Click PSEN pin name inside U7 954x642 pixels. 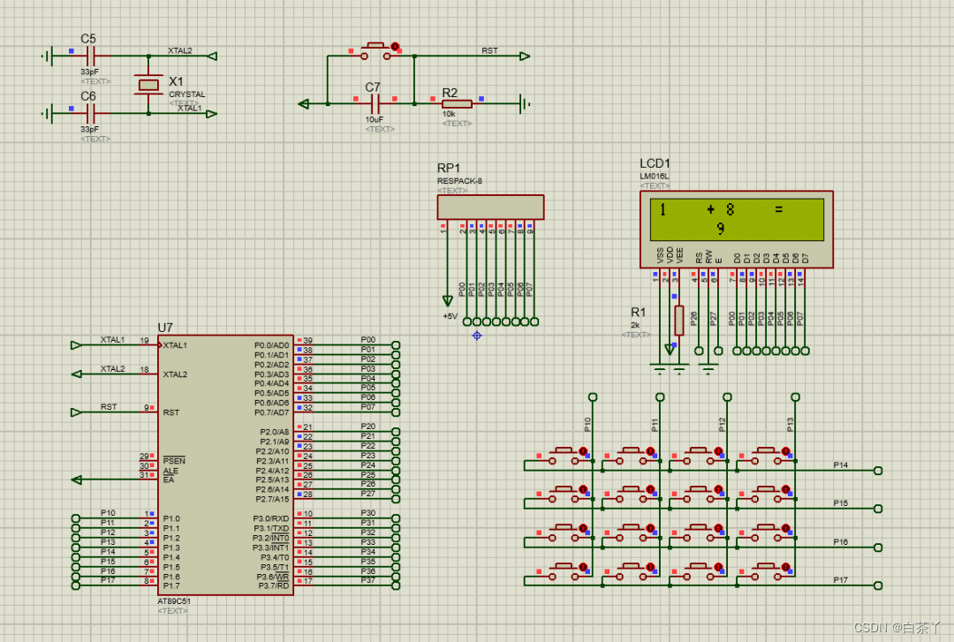point(174,461)
